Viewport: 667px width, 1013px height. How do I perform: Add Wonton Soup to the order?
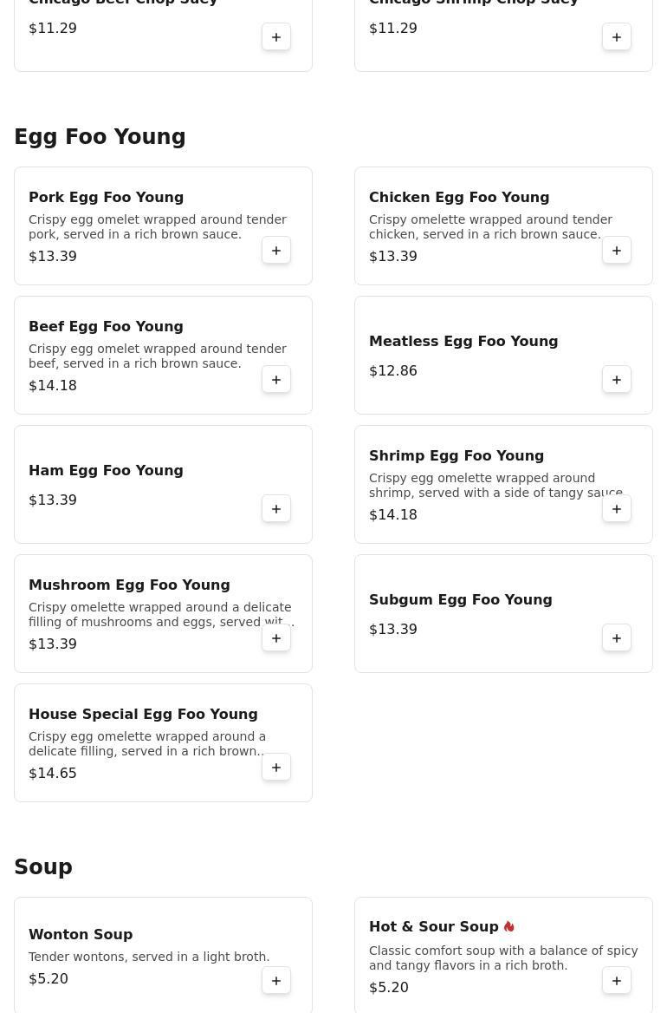point(276,981)
